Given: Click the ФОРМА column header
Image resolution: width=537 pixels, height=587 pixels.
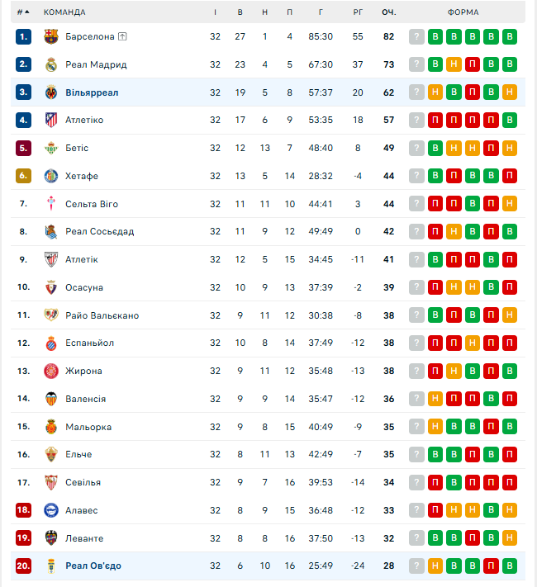Looking at the screenshot, I should 463,12.
